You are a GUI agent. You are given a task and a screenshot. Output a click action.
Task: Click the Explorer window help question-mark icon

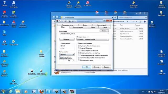click(x=145, y=22)
